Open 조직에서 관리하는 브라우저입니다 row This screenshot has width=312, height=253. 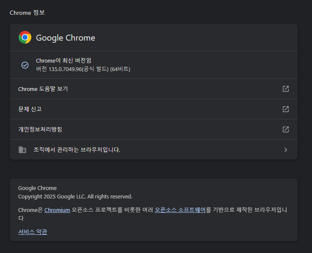coord(154,150)
